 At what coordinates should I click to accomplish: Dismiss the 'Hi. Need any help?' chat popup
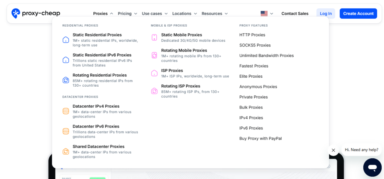click(x=333, y=150)
